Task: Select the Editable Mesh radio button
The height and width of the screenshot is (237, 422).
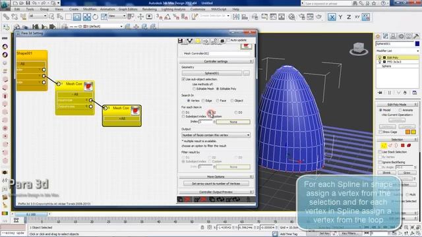Action: [194, 89]
